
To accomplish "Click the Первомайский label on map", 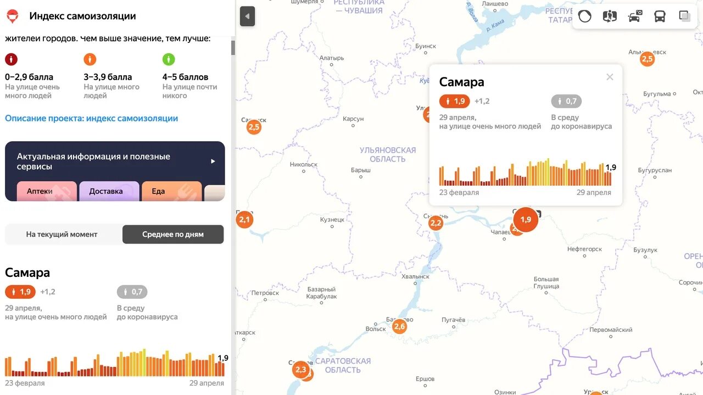I will click(x=611, y=330).
